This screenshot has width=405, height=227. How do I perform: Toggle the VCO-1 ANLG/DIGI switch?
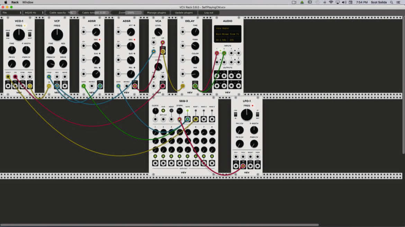click(8, 34)
